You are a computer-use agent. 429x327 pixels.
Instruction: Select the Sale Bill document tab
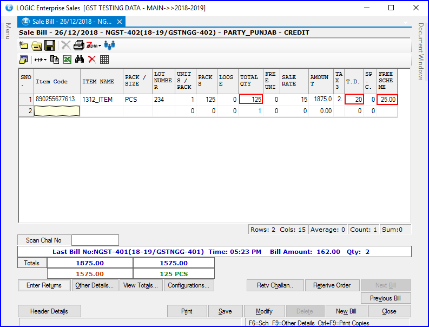click(x=68, y=22)
